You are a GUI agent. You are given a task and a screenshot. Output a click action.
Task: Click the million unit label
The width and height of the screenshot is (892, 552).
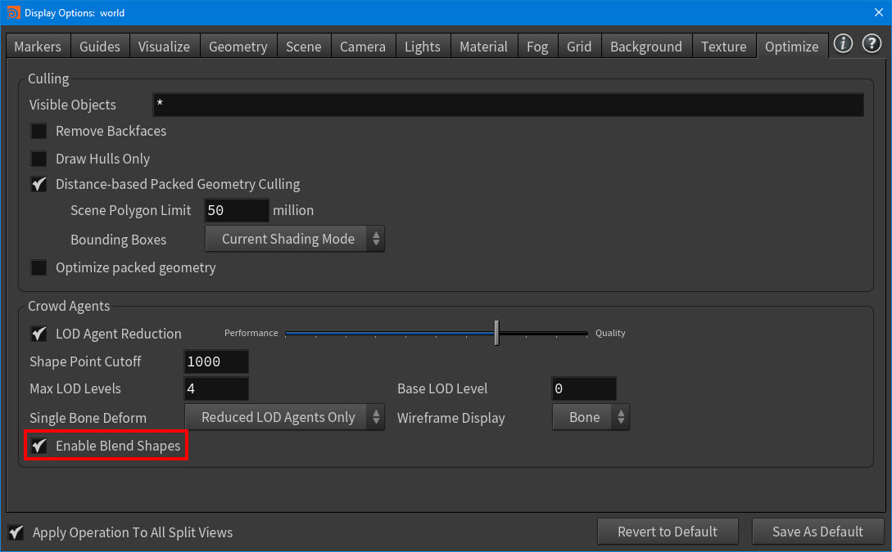tap(293, 210)
